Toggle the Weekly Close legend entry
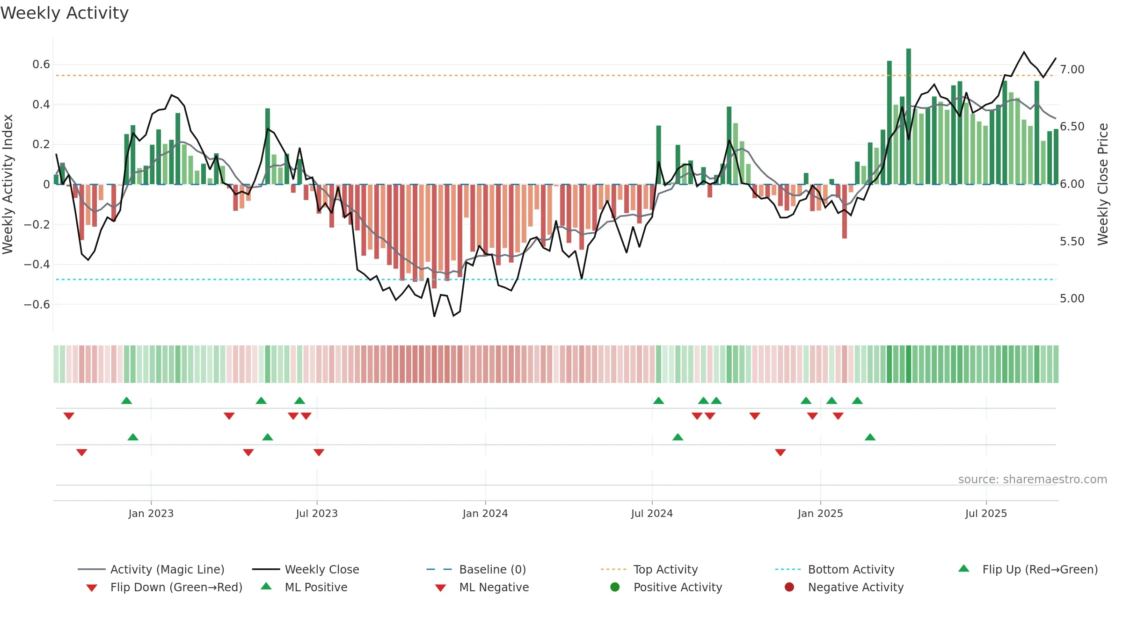Screen dimensions: 1123x631 click(x=306, y=569)
